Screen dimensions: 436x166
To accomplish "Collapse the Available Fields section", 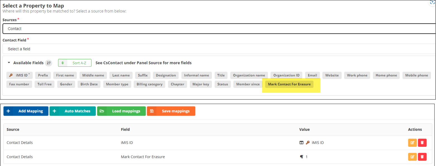I will 9,63.
